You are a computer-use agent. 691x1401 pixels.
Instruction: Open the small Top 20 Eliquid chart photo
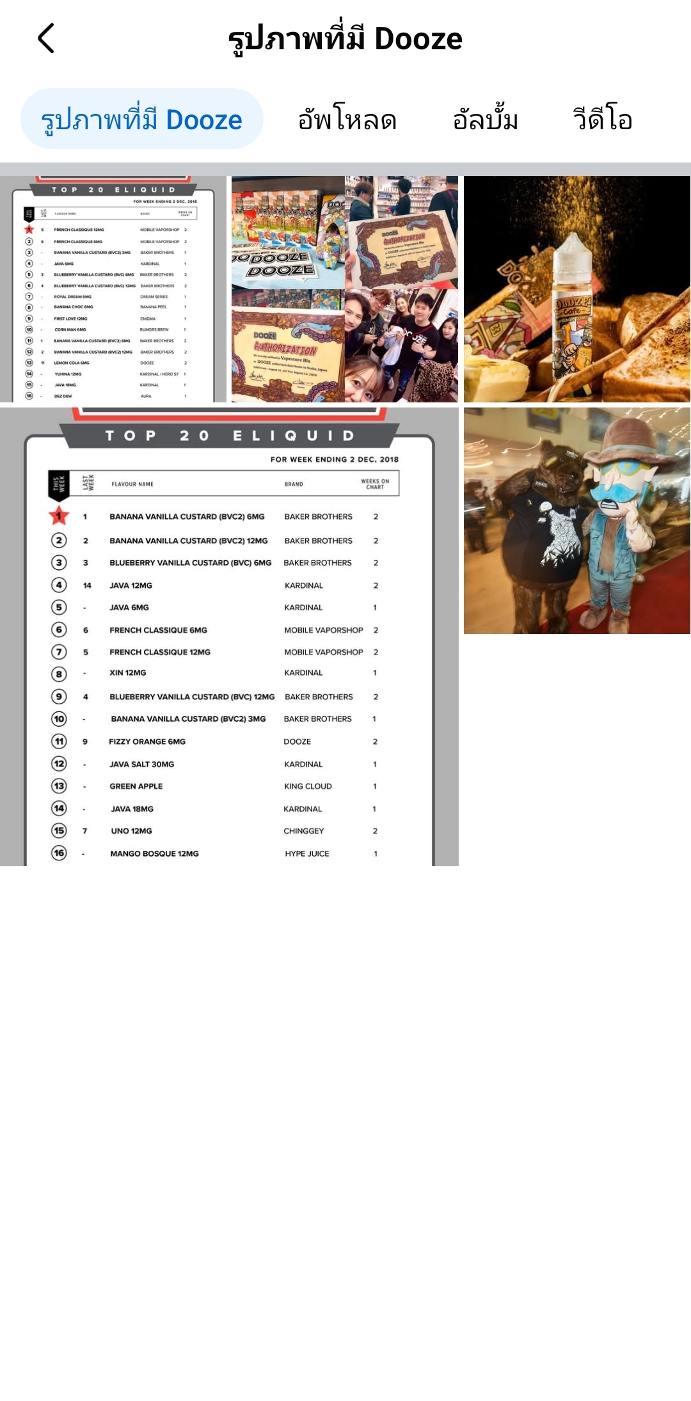pyautogui.click(x=113, y=289)
